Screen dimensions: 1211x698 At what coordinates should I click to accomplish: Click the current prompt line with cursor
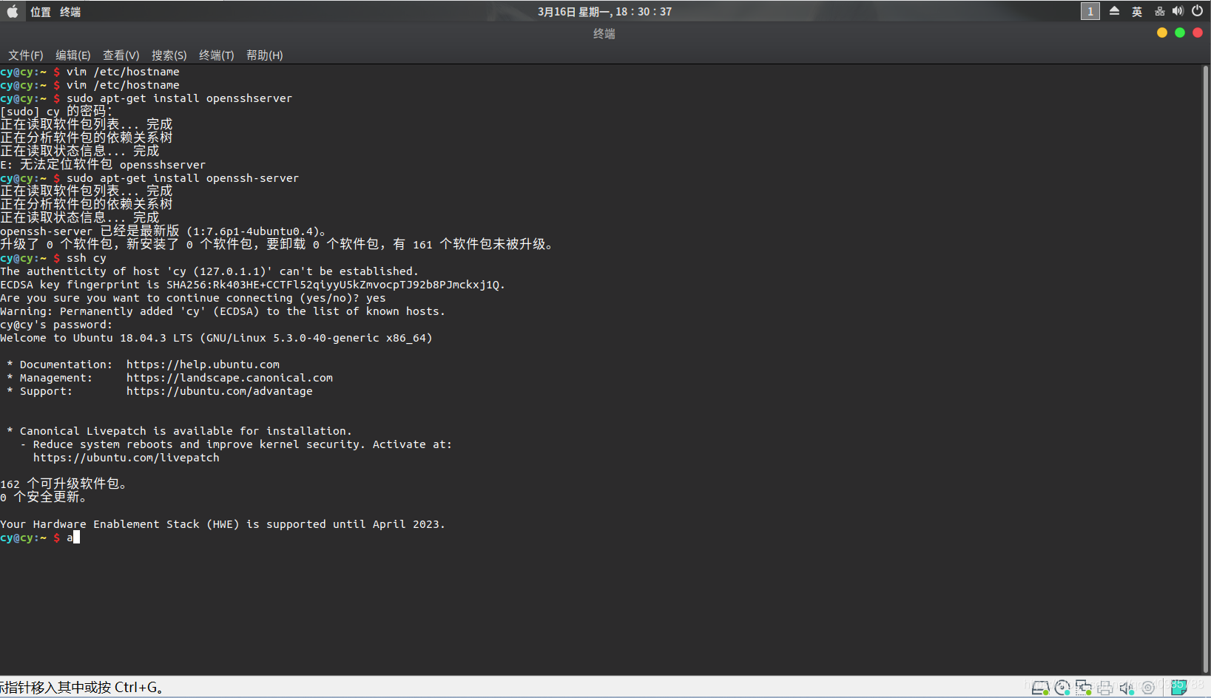pos(40,538)
